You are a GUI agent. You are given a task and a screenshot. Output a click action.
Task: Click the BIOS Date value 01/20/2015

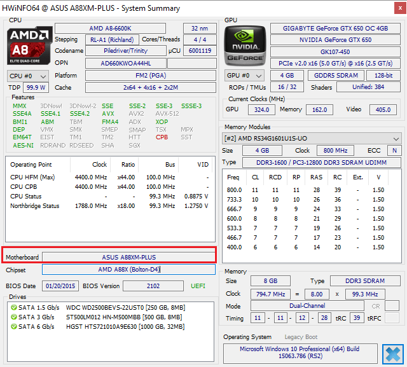pos(60,286)
